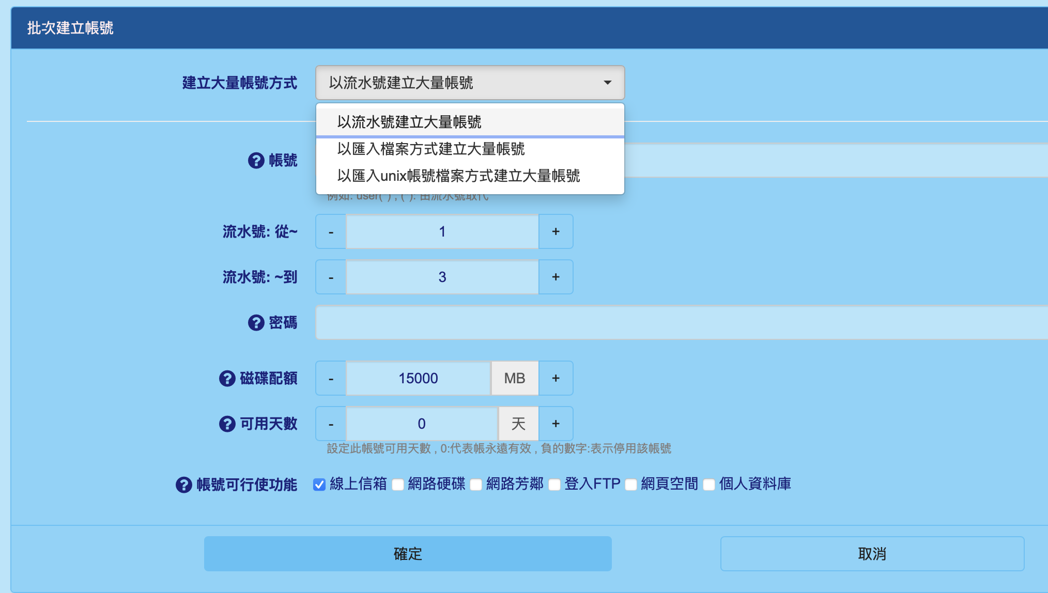
Task: Select 以匯入unix帳號檔案方式建立大量帳號 option
Action: click(x=458, y=176)
